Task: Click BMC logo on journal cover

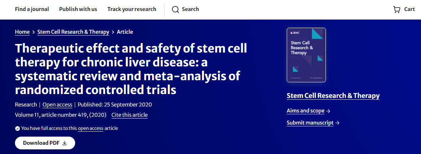Action: [x=295, y=33]
